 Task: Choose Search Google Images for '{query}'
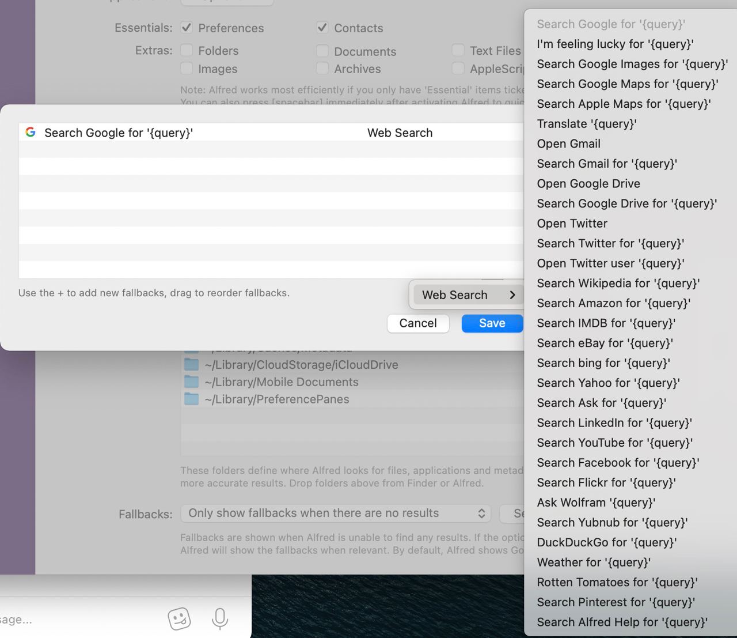tap(630, 64)
